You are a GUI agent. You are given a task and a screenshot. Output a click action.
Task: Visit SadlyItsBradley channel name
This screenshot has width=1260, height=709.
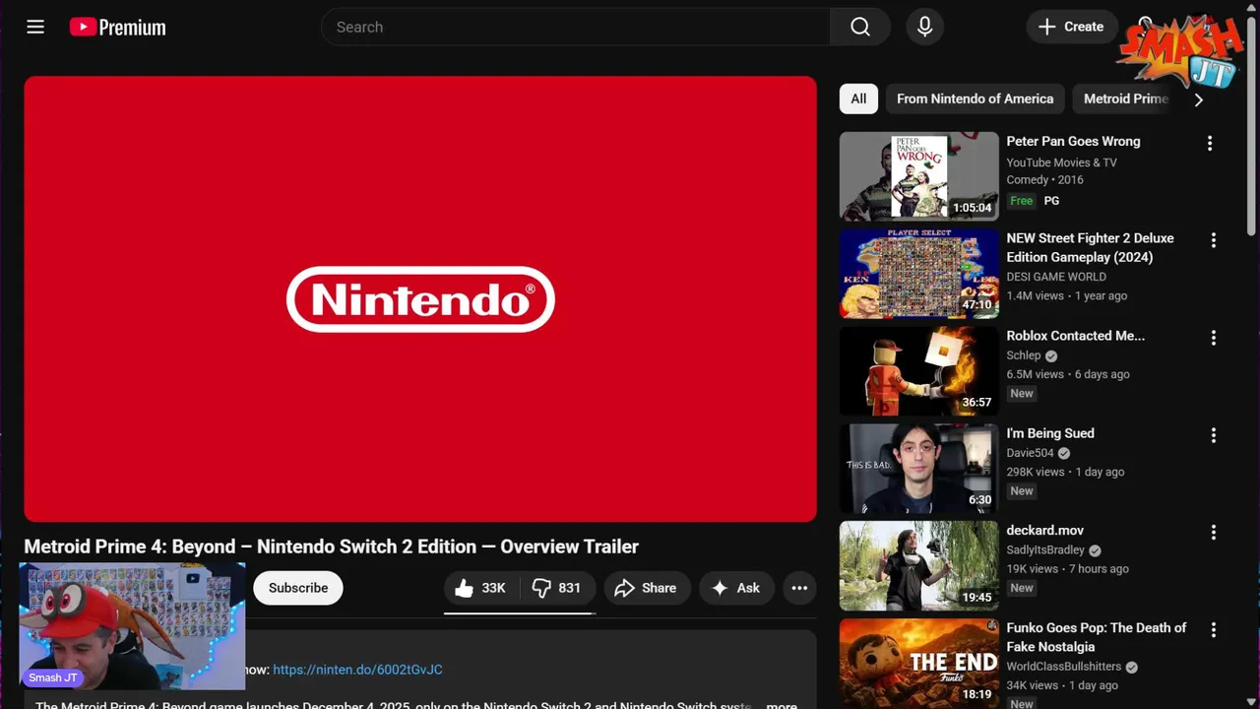click(x=1045, y=550)
